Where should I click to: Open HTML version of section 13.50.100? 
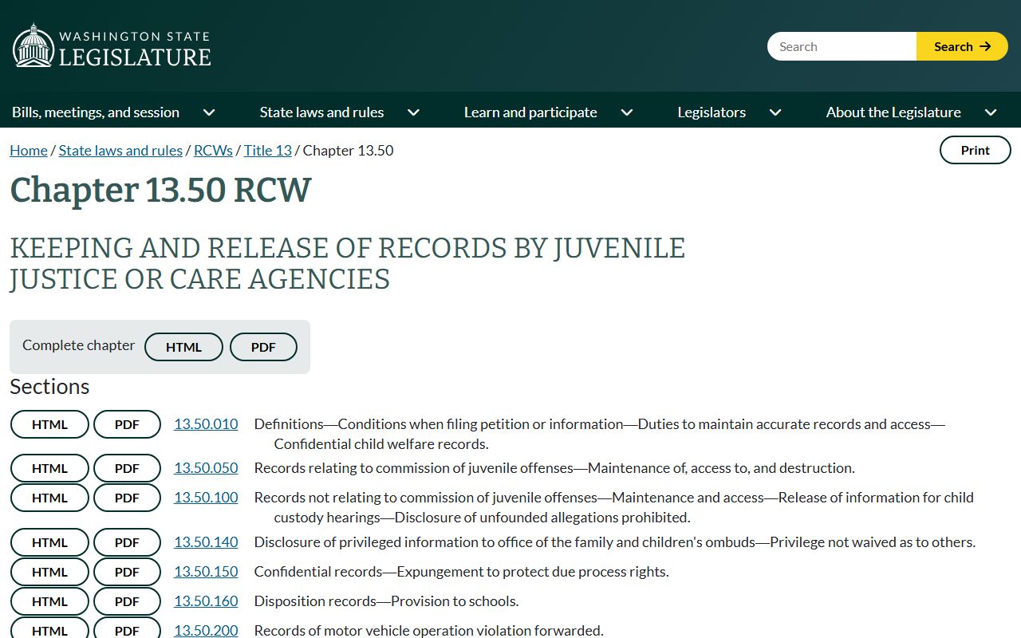(x=49, y=498)
